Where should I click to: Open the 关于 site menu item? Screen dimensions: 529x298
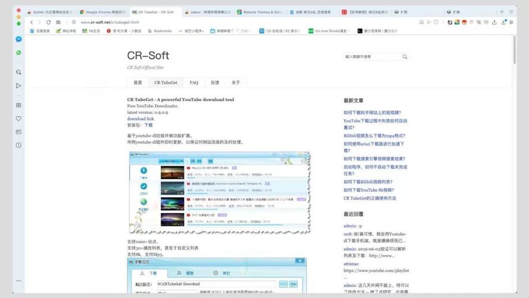[236, 83]
